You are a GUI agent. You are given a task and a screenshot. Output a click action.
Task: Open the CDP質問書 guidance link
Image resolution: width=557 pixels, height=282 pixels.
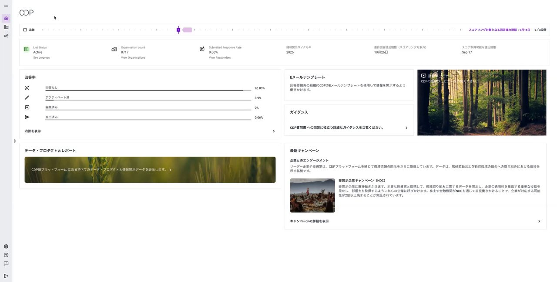(337, 128)
